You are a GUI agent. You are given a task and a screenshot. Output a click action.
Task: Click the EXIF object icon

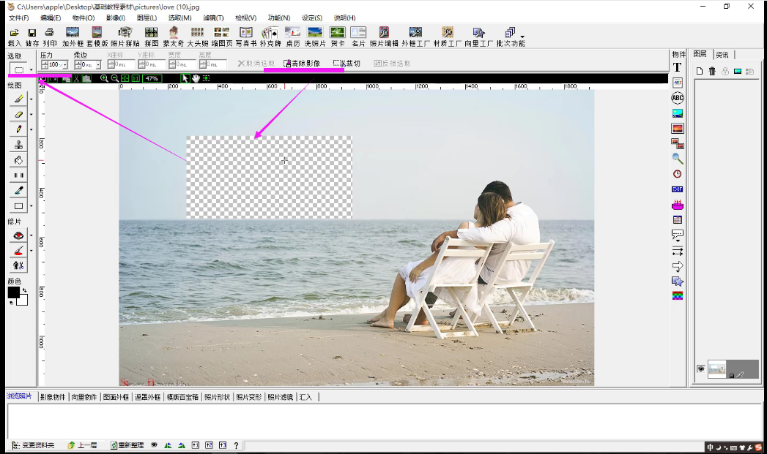click(x=678, y=189)
